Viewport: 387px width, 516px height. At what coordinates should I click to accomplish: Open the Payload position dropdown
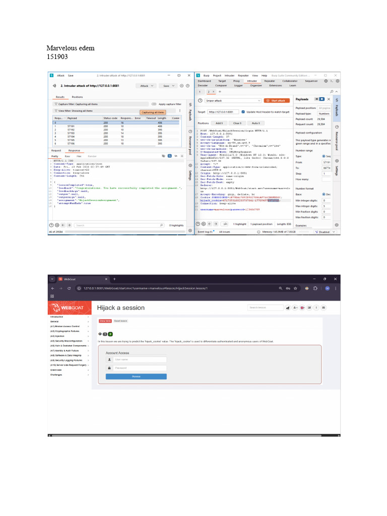pyautogui.click(x=324, y=108)
